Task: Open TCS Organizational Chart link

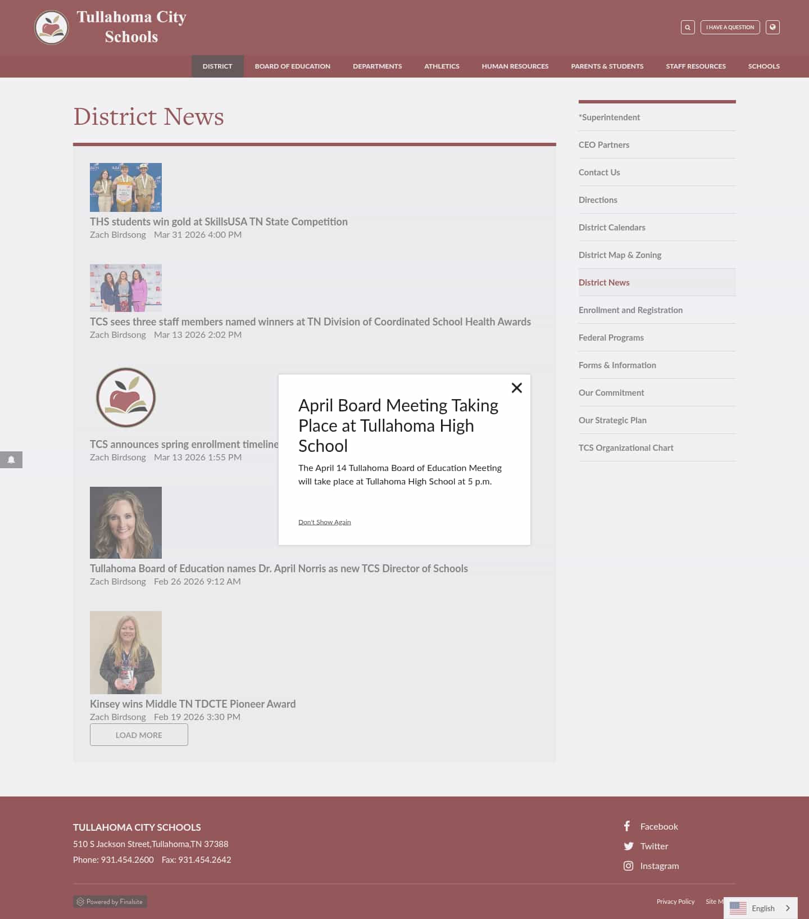Action: tap(657, 447)
